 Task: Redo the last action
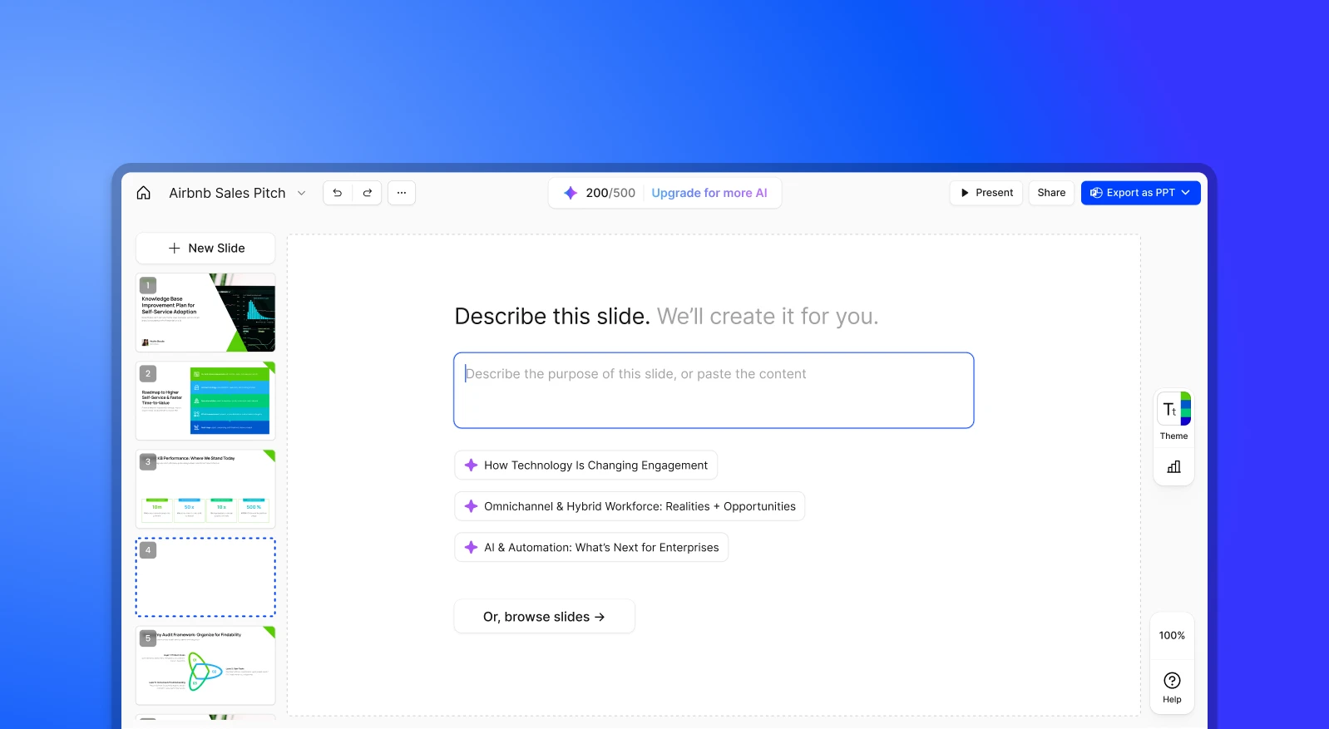[x=368, y=193]
